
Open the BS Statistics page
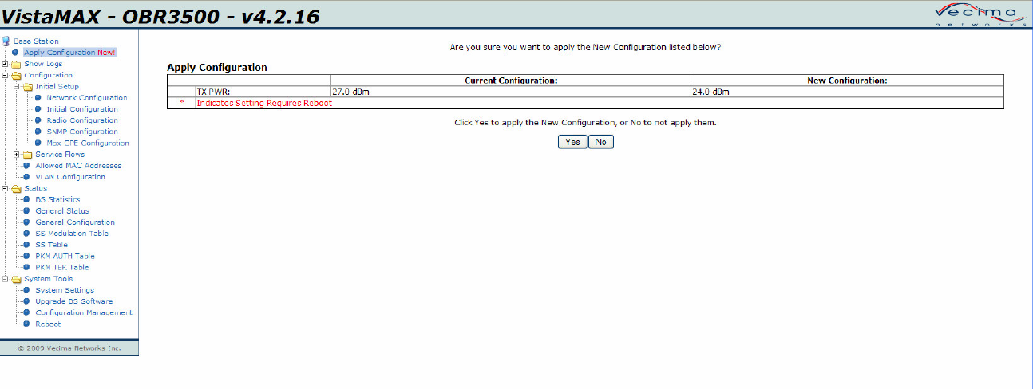tap(57, 200)
